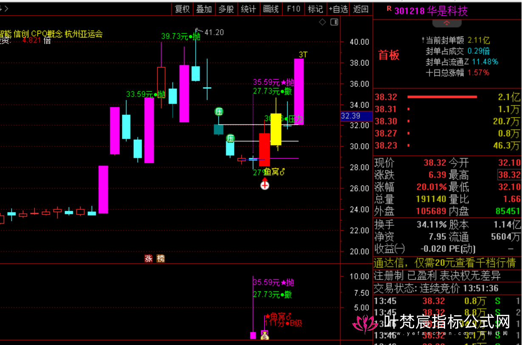Click the 榜 icon under the chart
This screenshot has height=345, width=522.
pyautogui.click(x=161, y=259)
